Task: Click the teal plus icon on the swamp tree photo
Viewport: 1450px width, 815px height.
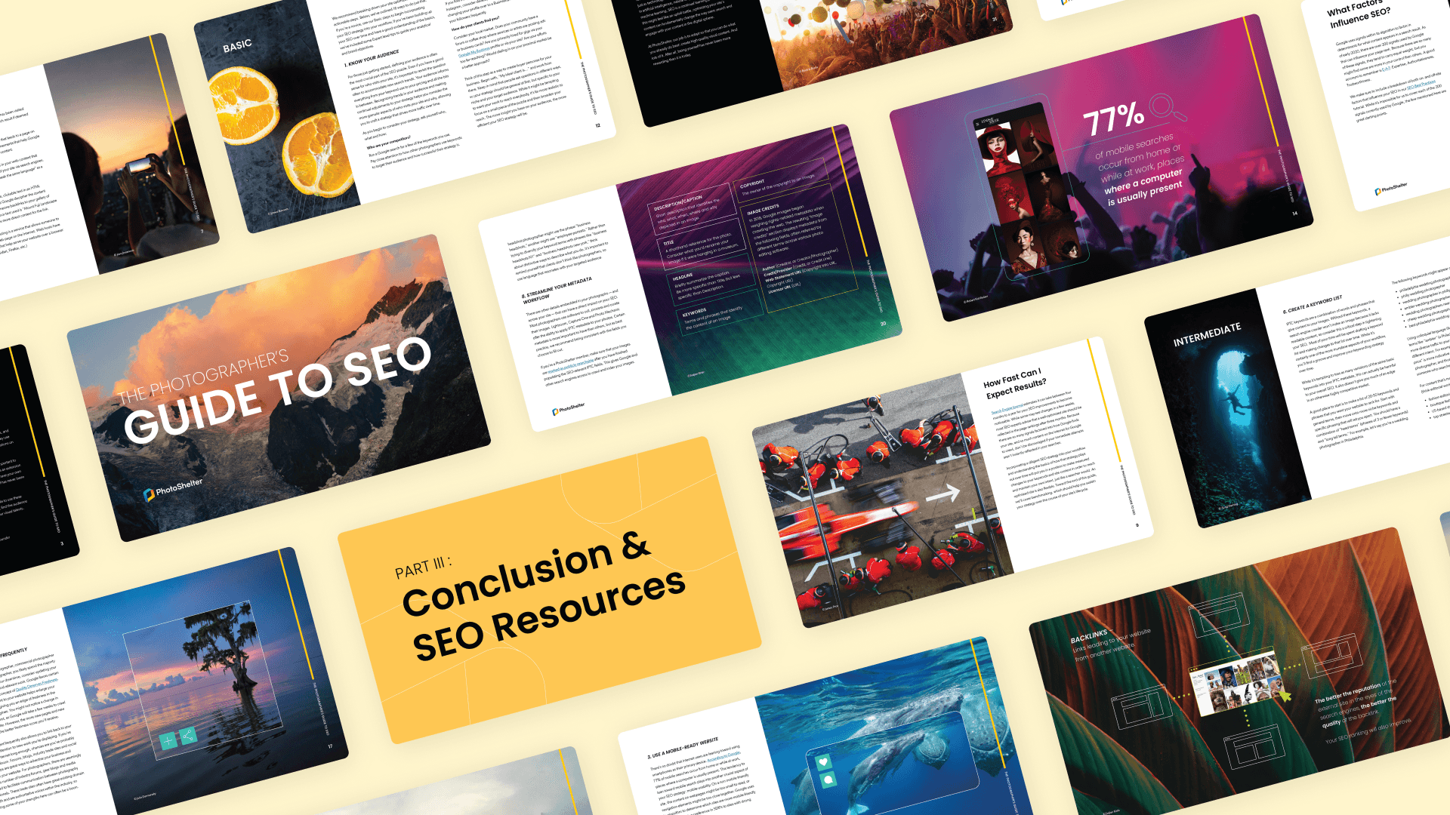Action: [x=168, y=741]
